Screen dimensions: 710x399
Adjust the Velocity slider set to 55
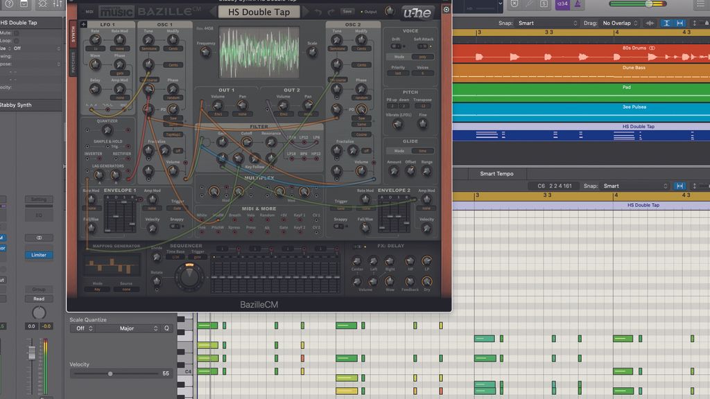[x=110, y=374]
